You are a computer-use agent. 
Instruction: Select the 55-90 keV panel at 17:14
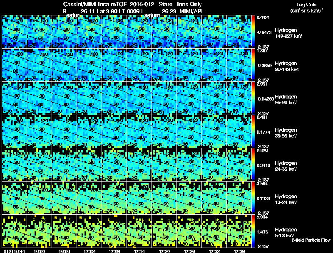[x=139, y=98]
